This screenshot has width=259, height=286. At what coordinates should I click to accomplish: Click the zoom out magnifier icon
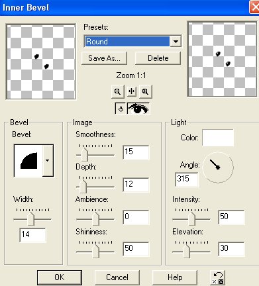tap(117, 91)
